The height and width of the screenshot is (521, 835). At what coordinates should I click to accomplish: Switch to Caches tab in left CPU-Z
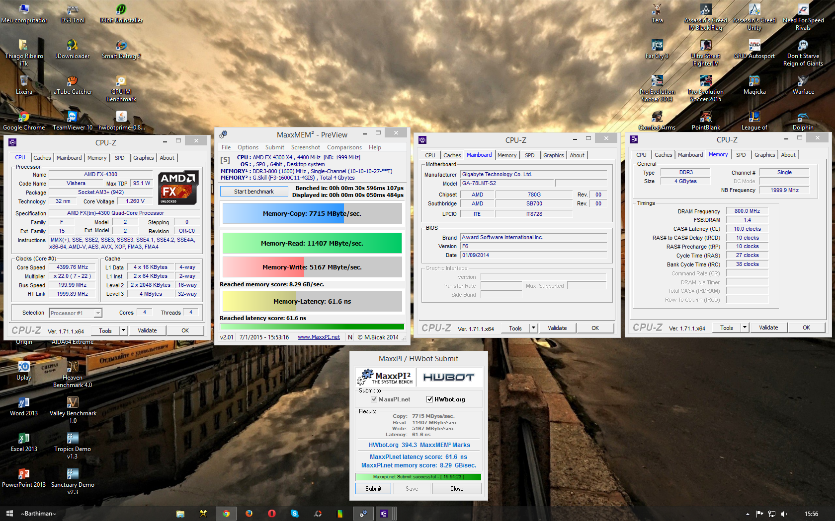(42, 158)
